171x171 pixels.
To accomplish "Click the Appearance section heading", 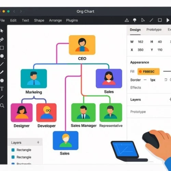I will (140, 62).
